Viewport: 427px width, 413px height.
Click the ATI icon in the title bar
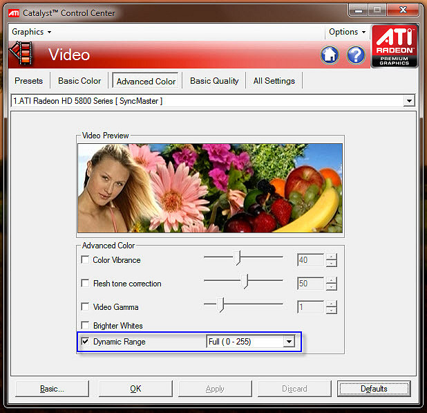[x=14, y=13]
